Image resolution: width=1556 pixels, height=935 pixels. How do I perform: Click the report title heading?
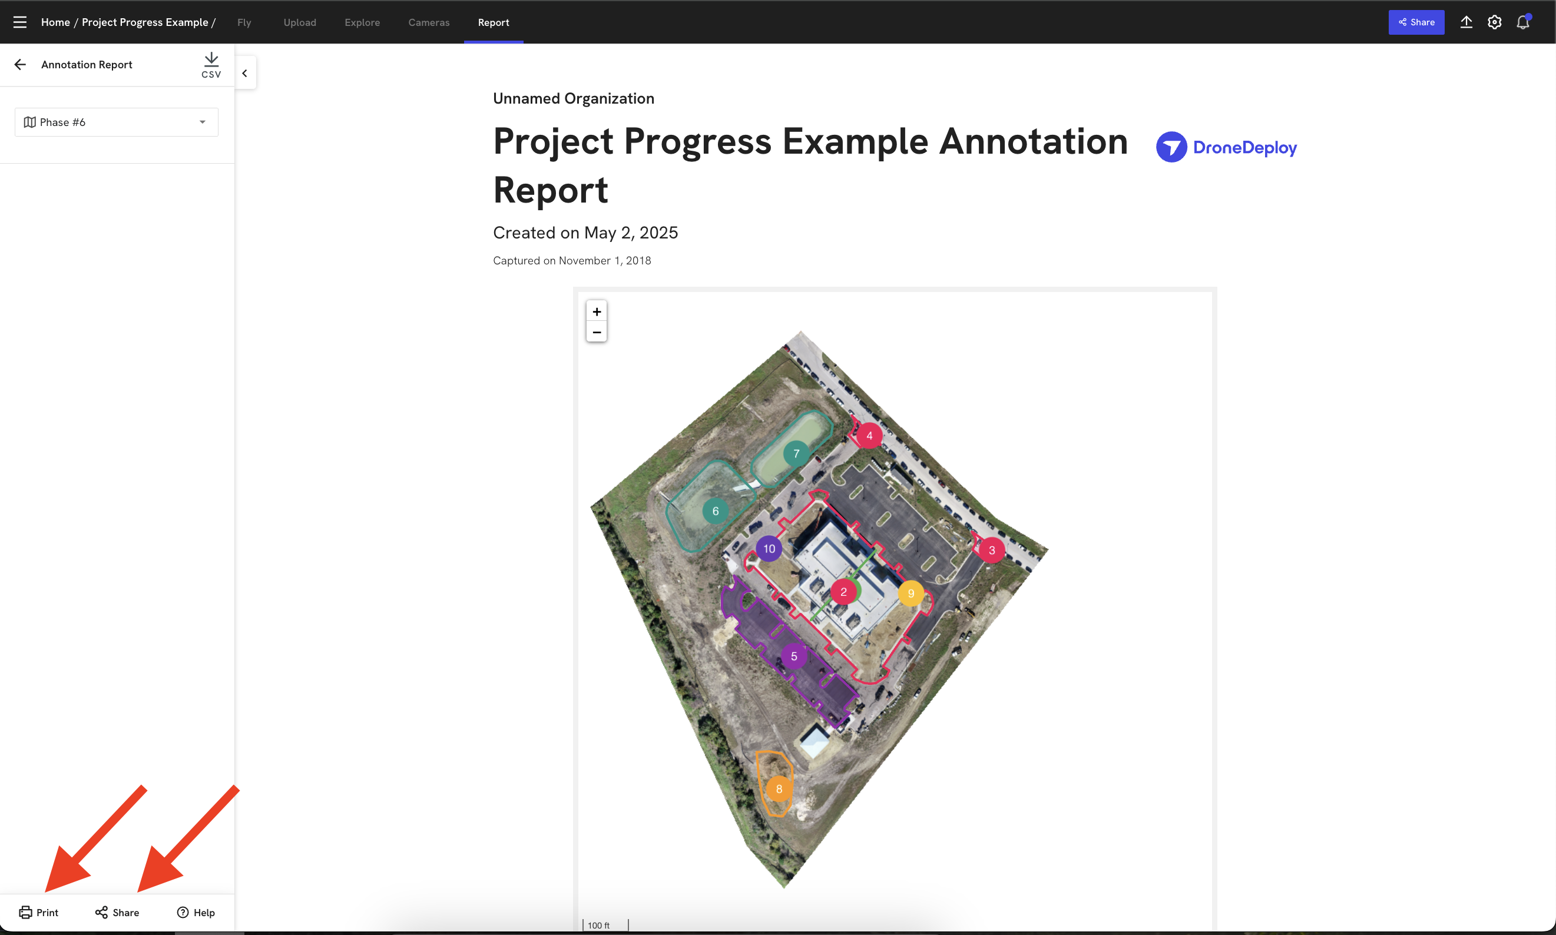coord(810,165)
